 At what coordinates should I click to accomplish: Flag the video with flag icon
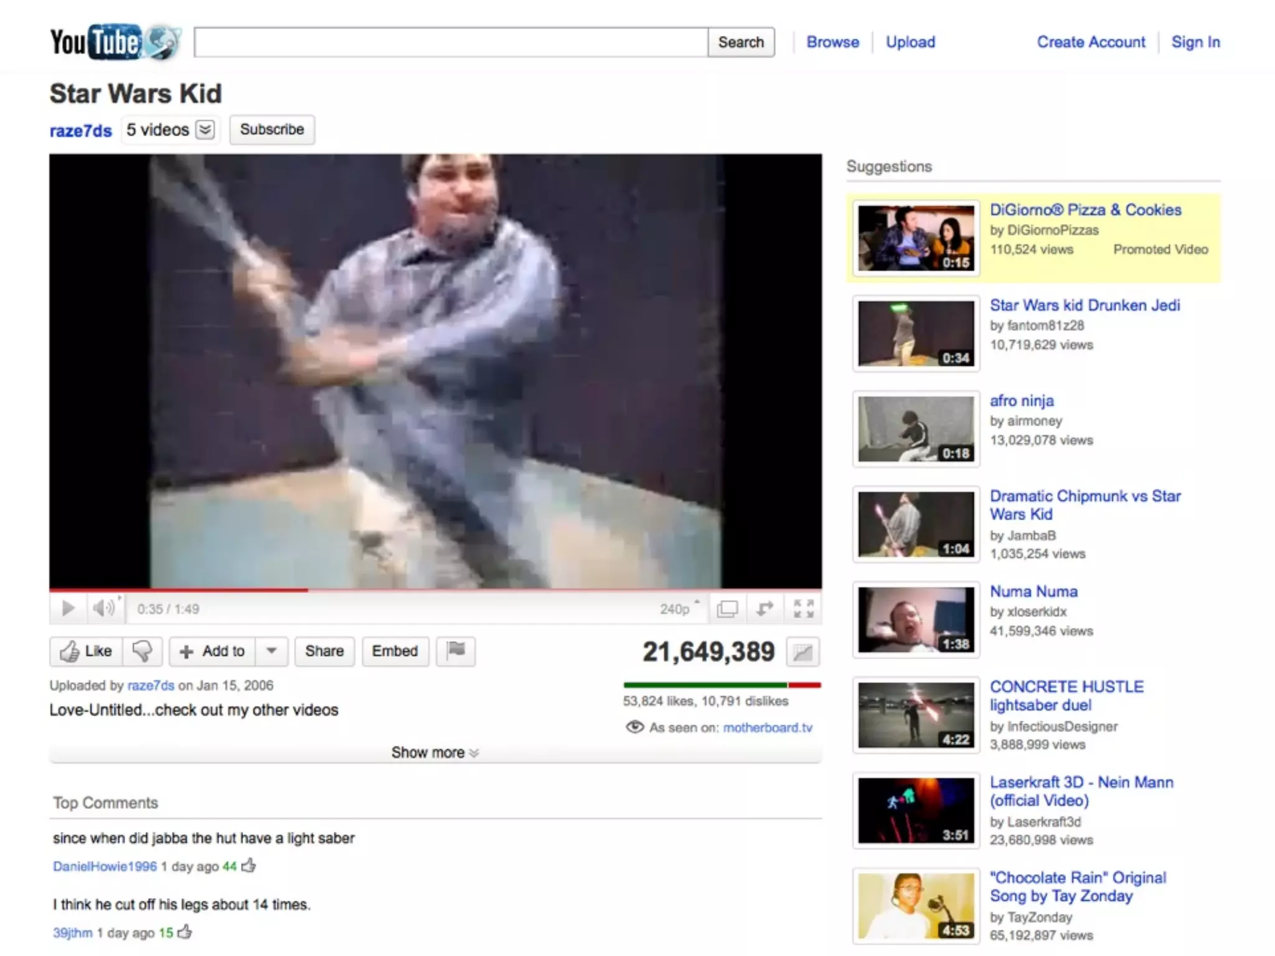tap(456, 651)
